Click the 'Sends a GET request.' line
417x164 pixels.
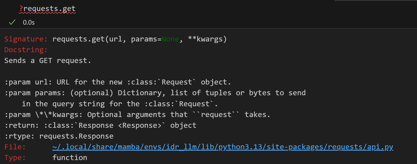pyautogui.click(x=48, y=61)
